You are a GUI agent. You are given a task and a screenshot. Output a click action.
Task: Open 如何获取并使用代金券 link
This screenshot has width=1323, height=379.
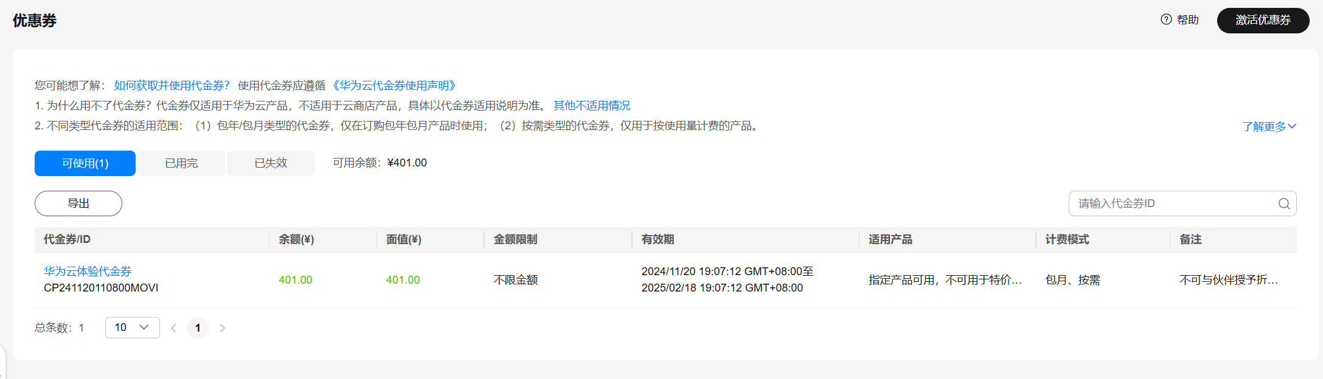click(172, 86)
